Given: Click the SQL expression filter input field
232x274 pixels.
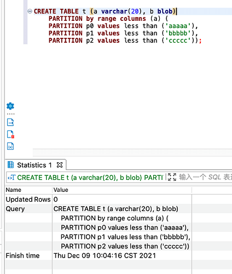Looking at the screenshot, I should pos(205,177).
